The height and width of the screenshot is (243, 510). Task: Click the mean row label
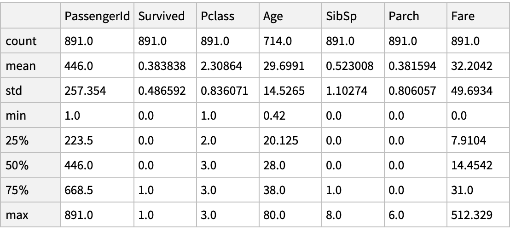21,66
